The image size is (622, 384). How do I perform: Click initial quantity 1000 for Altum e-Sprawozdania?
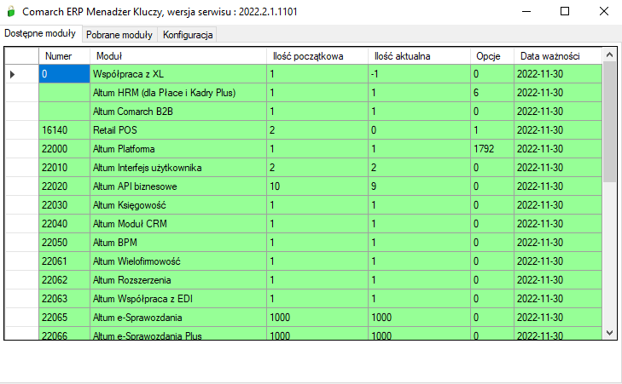[317, 318]
